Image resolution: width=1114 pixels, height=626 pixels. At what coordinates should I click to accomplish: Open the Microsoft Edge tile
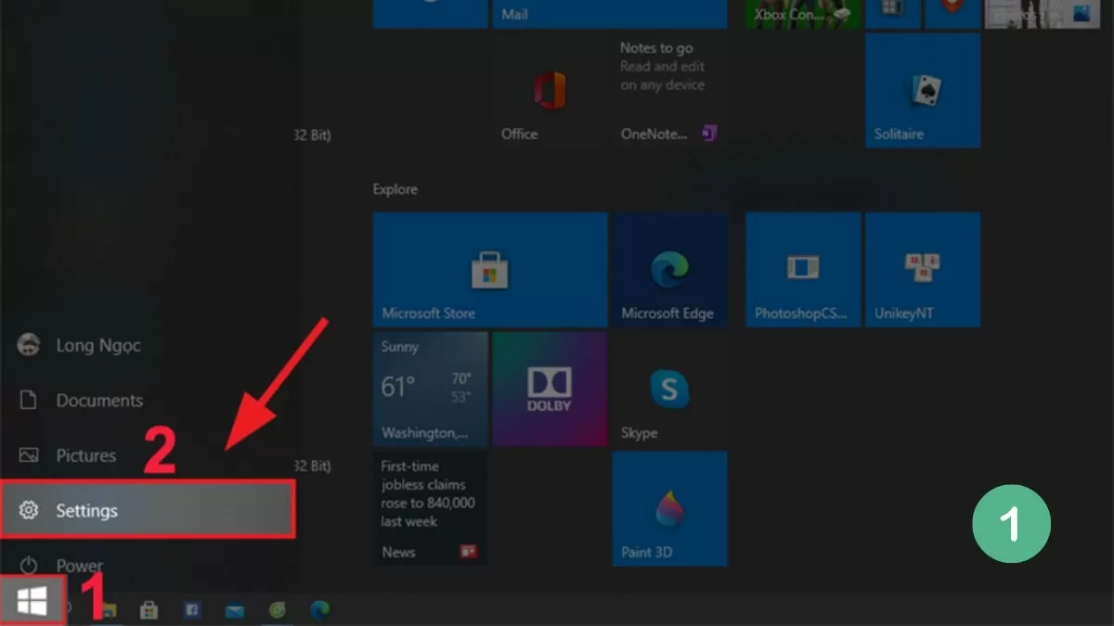pos(668,269)
